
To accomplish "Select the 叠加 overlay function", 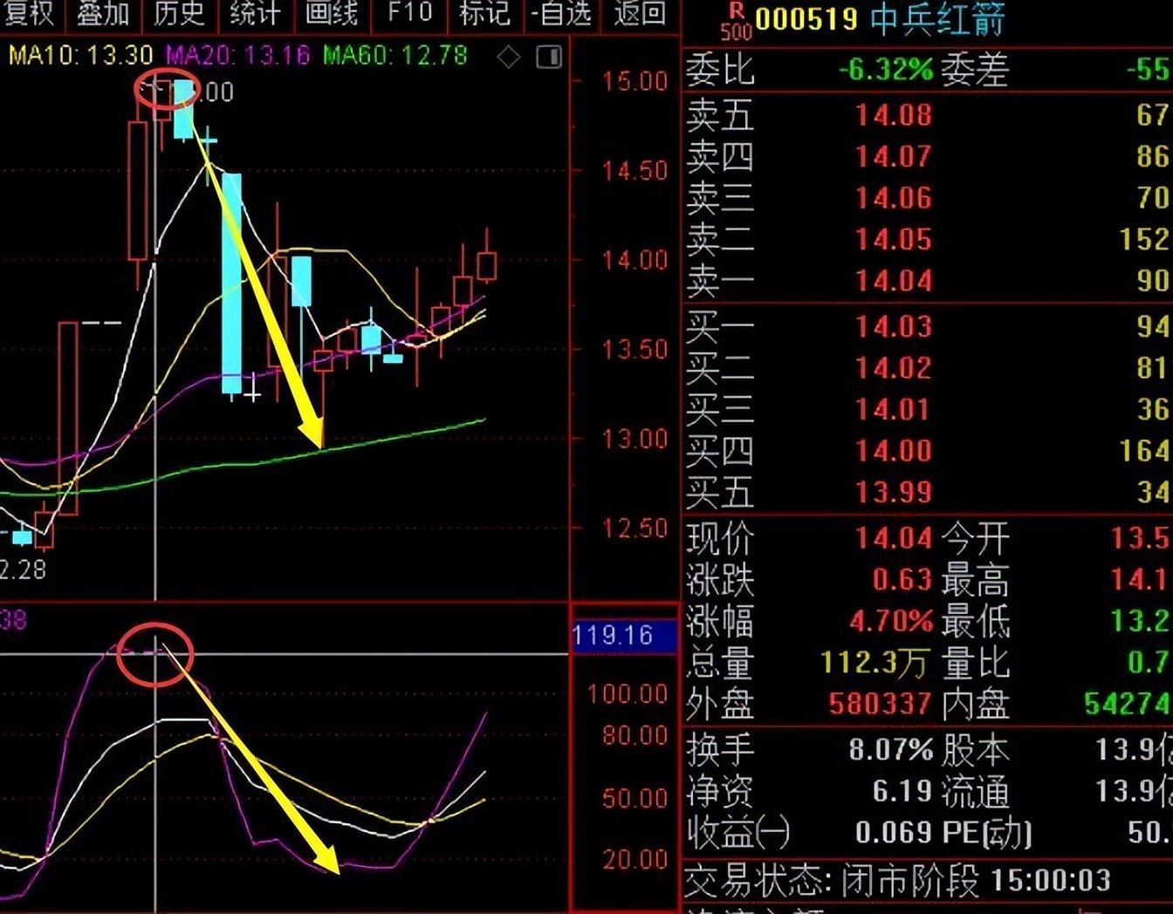I will tap(103, 15).
